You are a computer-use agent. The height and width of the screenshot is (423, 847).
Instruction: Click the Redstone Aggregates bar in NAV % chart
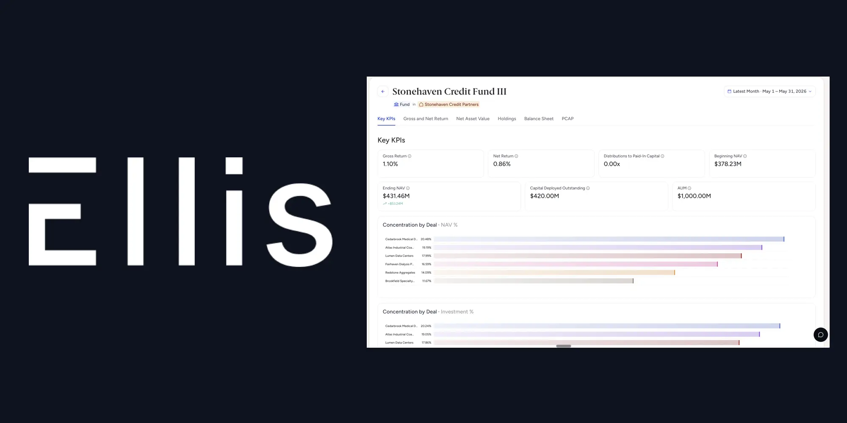(554, 272)
